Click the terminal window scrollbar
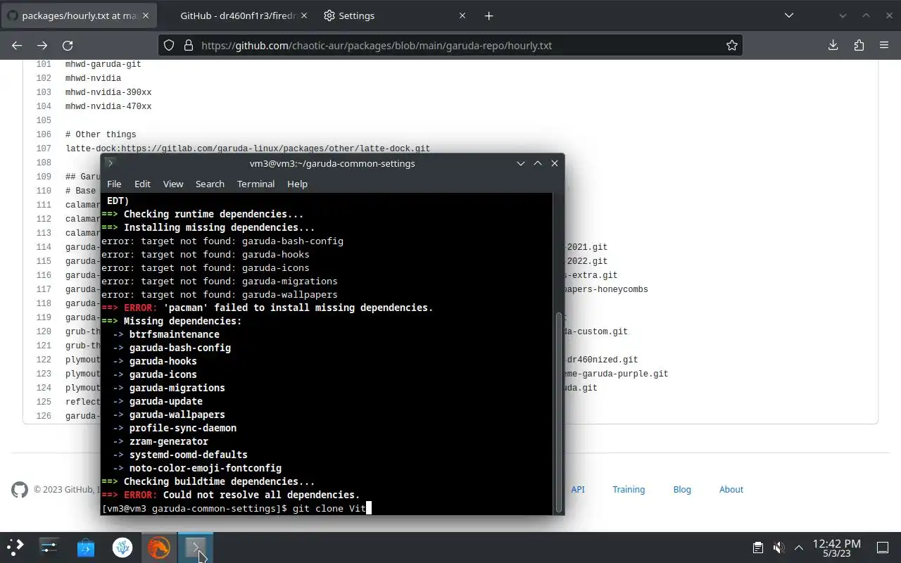Viewport: 901px width, 563px height. point(559,412)
